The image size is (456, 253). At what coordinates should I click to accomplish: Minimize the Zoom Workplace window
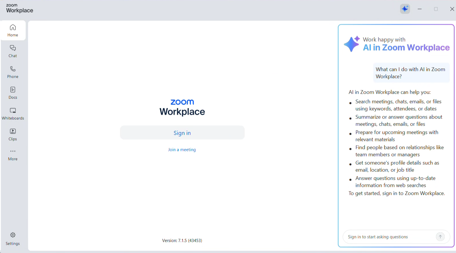click(x=419, y=9)
